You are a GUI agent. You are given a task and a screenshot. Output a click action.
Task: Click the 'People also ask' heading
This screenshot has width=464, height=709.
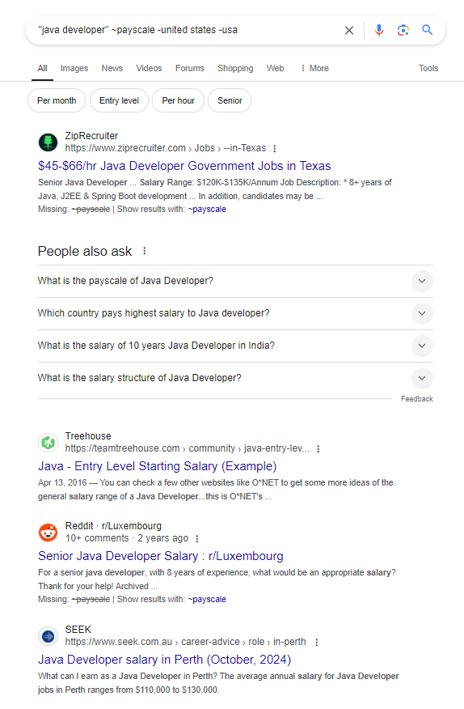tap(85, 252)
